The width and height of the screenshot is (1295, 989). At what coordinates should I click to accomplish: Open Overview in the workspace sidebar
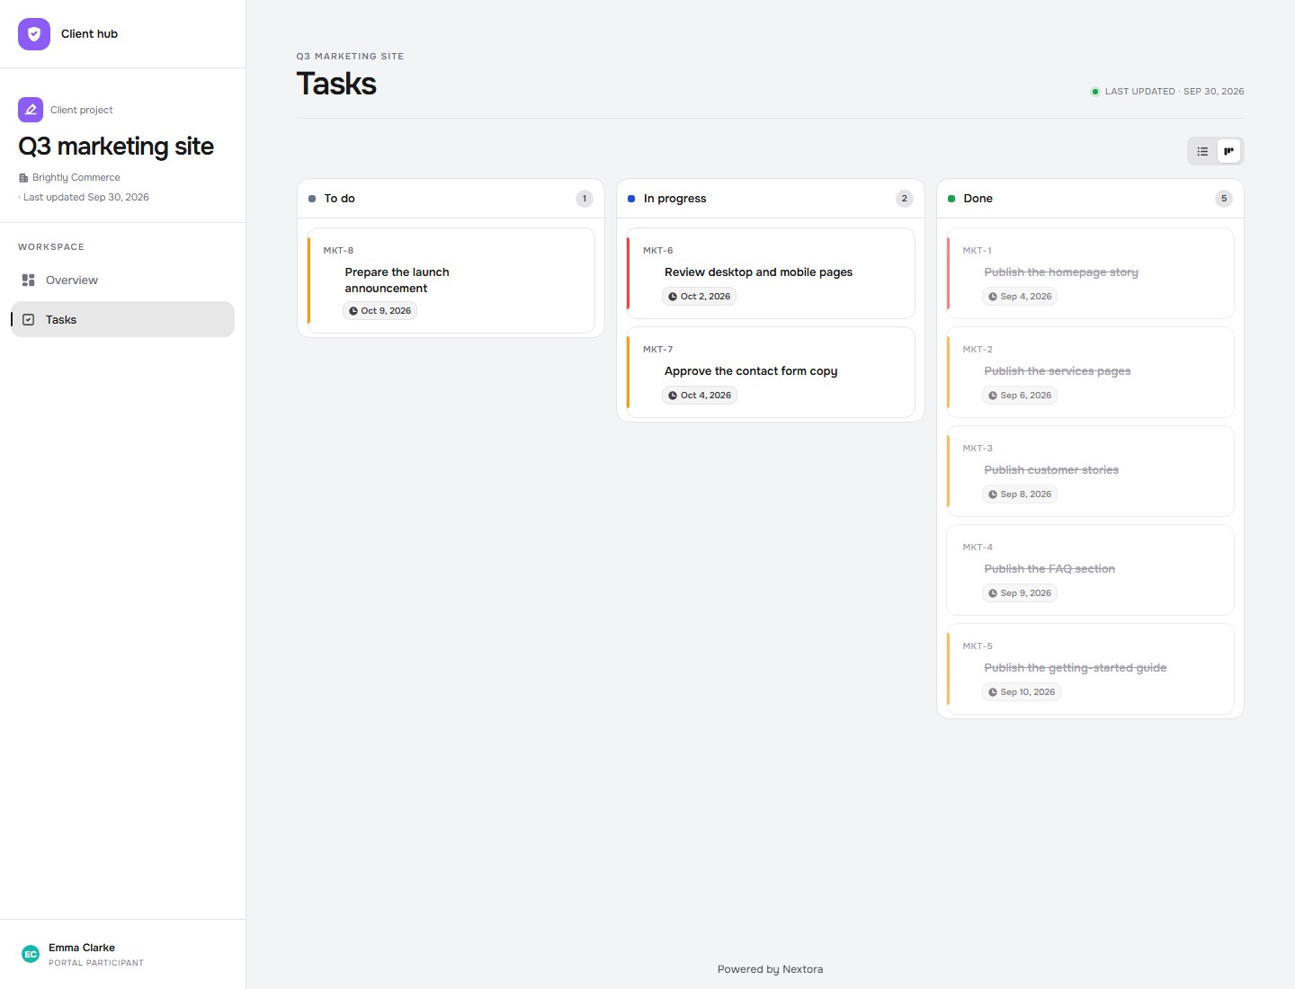point(122,281)
